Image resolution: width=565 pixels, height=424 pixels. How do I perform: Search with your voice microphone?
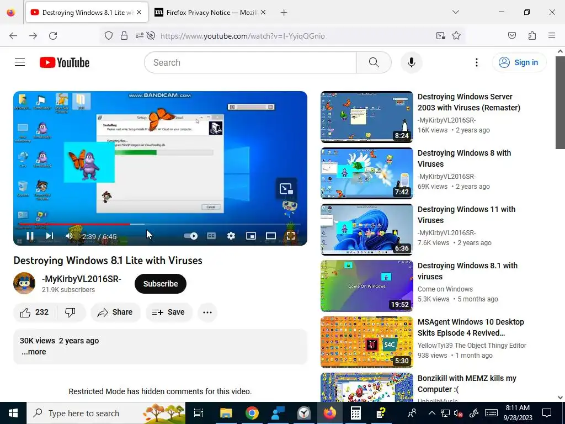(412, 62)
